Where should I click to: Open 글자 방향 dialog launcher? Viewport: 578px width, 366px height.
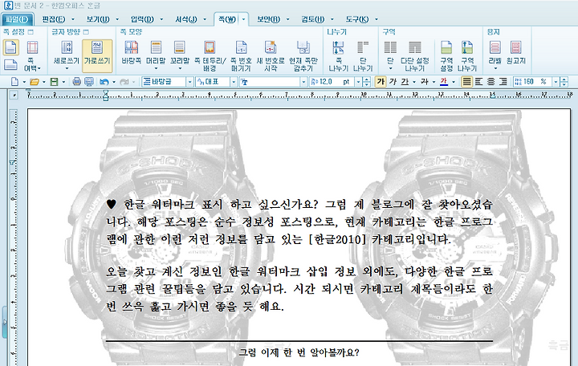(86, 32)
